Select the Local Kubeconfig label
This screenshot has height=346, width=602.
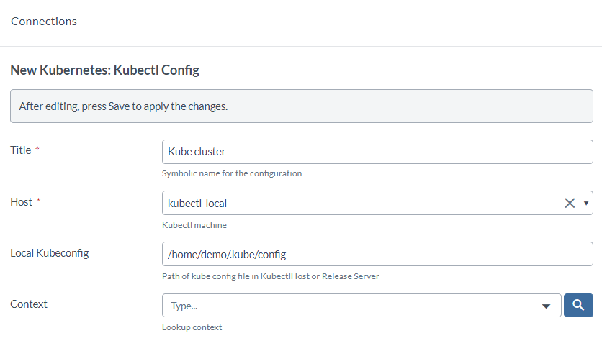click(50, 253)
